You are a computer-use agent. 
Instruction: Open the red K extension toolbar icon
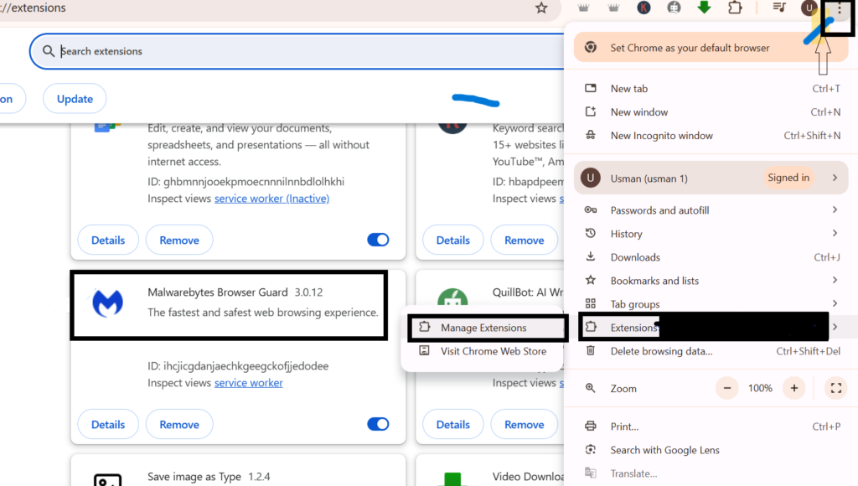pyautogui.click(x=643, y=8)
